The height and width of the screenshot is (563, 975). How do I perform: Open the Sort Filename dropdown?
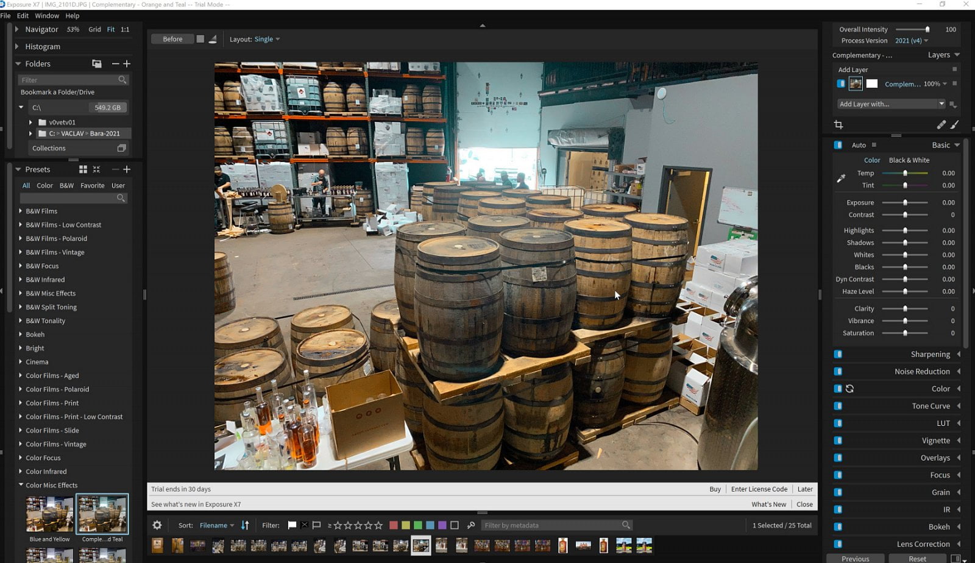pos(217,525)
